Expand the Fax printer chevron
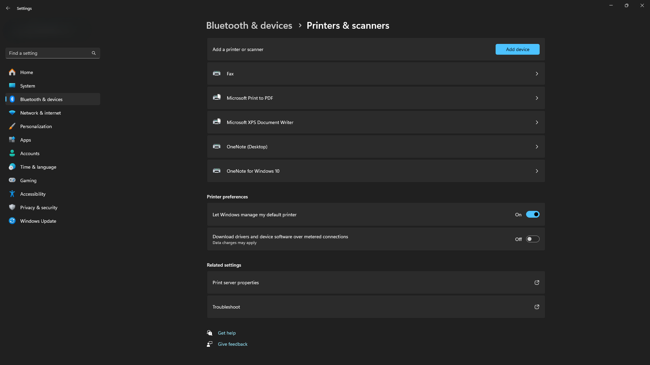The width and height of the screenshot is (650, 365). click(x=537, y=74)
